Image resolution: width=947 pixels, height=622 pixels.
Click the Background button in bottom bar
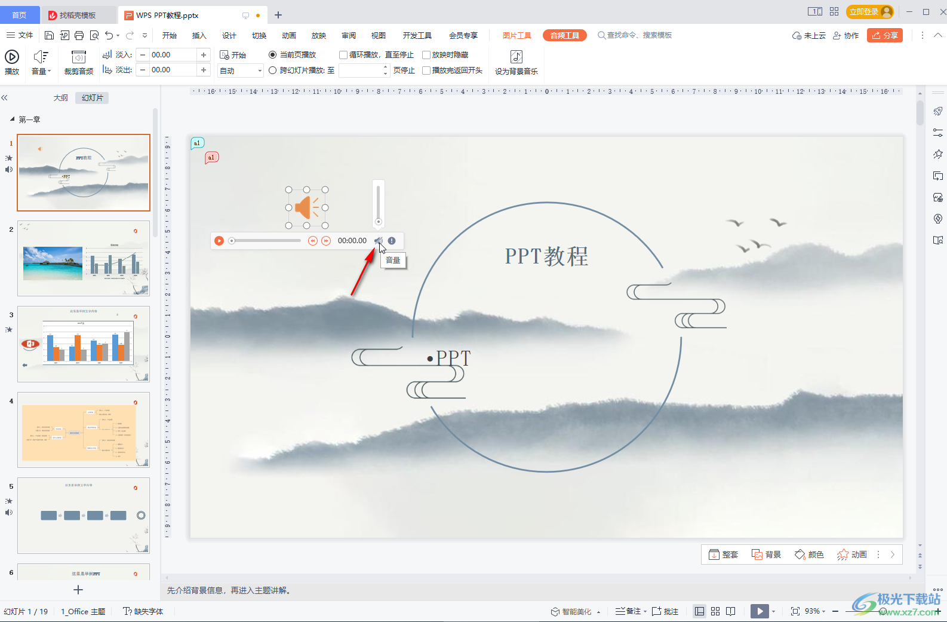pyautogui.click(x=766, y=554)
